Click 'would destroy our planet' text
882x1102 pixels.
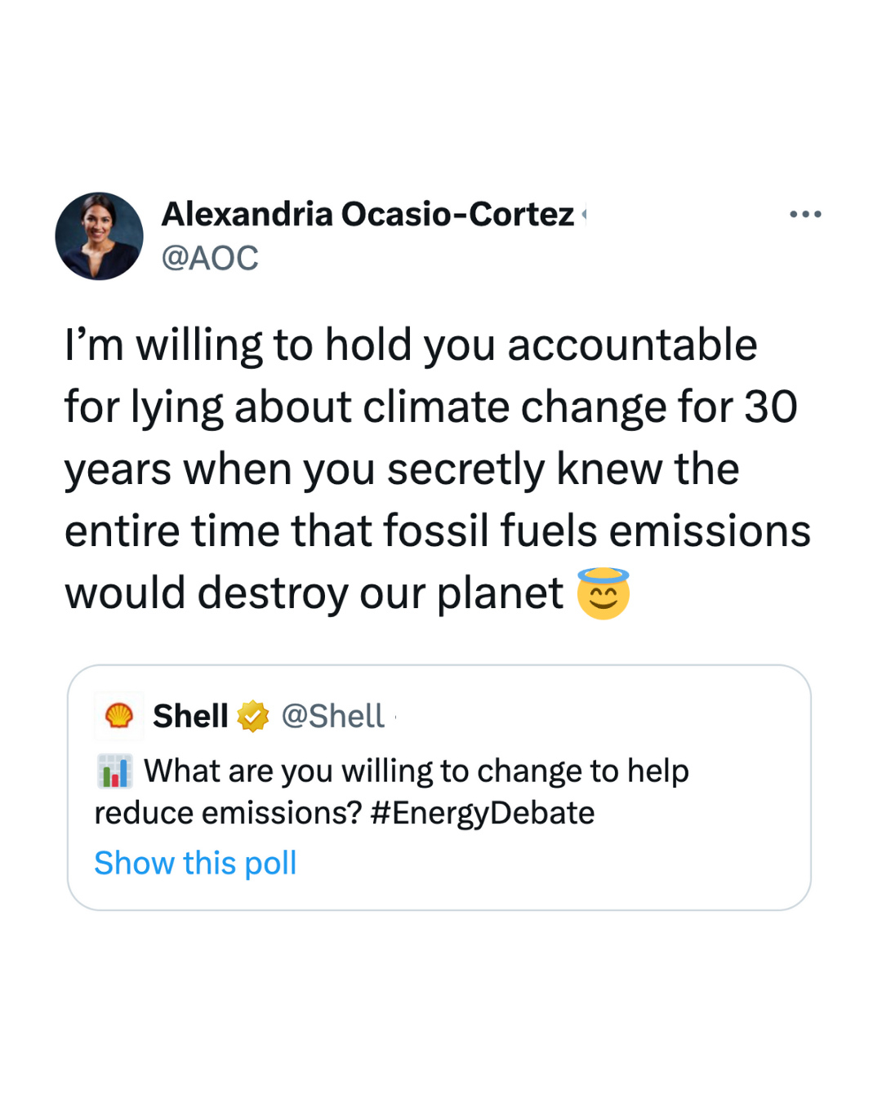pos(314,593)
